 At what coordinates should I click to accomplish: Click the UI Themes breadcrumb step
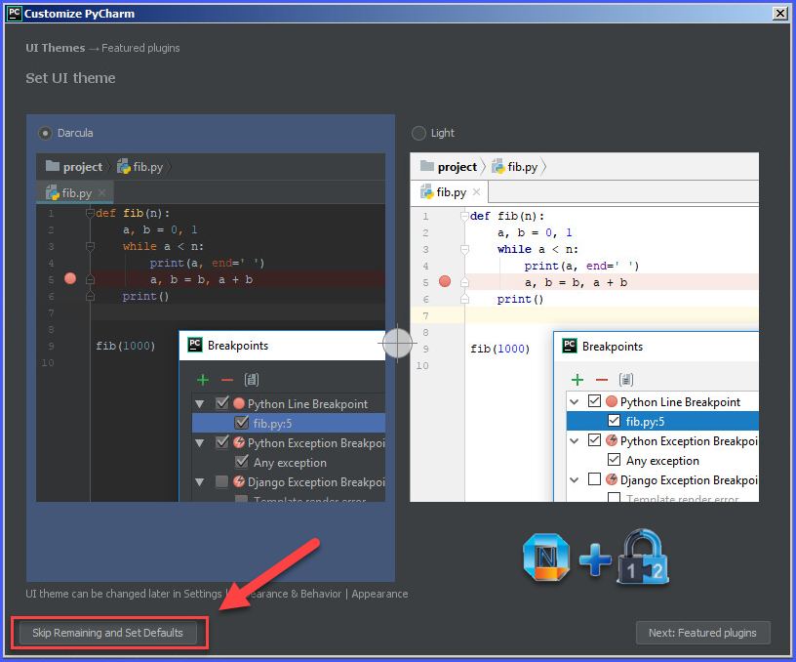(x=56, y=48)
